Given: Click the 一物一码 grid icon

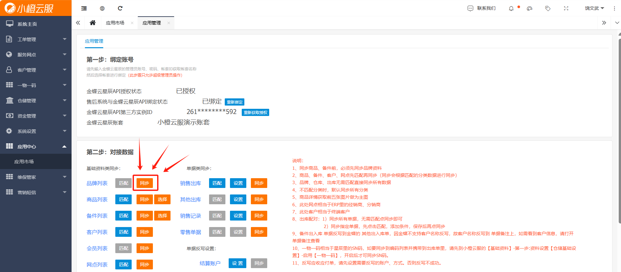Looking at the screenshot, I should (x=9, y=85).
